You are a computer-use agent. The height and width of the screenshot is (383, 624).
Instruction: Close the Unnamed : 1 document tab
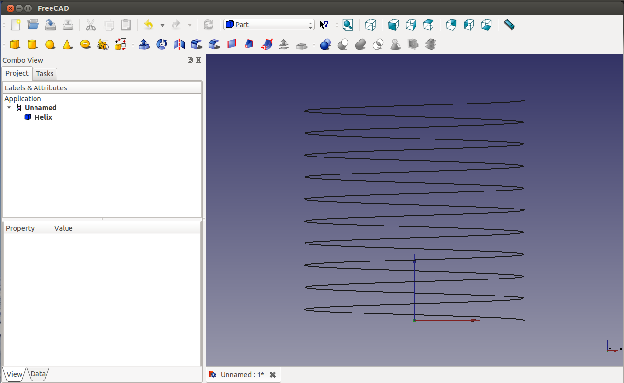click(x=273, y=375)
